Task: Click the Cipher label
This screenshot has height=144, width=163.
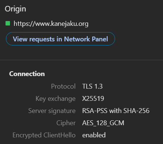Action: click(x=66, y=123)
